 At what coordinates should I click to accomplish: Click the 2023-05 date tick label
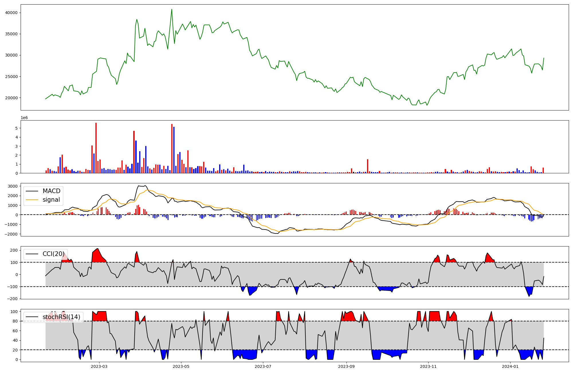(181, 366)
